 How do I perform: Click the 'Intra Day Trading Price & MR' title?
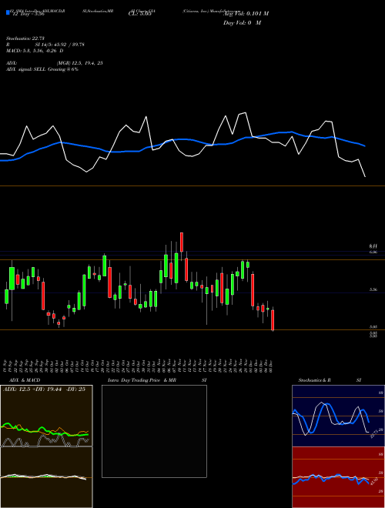(142, 380)
